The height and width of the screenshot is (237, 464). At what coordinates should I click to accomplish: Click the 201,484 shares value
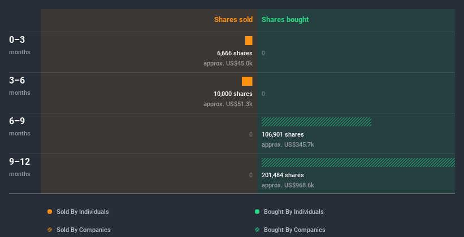[x=283, y=175]
